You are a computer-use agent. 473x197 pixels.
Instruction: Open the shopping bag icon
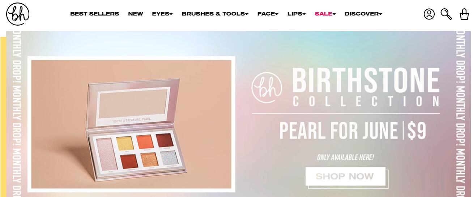(x=464, y=14)
